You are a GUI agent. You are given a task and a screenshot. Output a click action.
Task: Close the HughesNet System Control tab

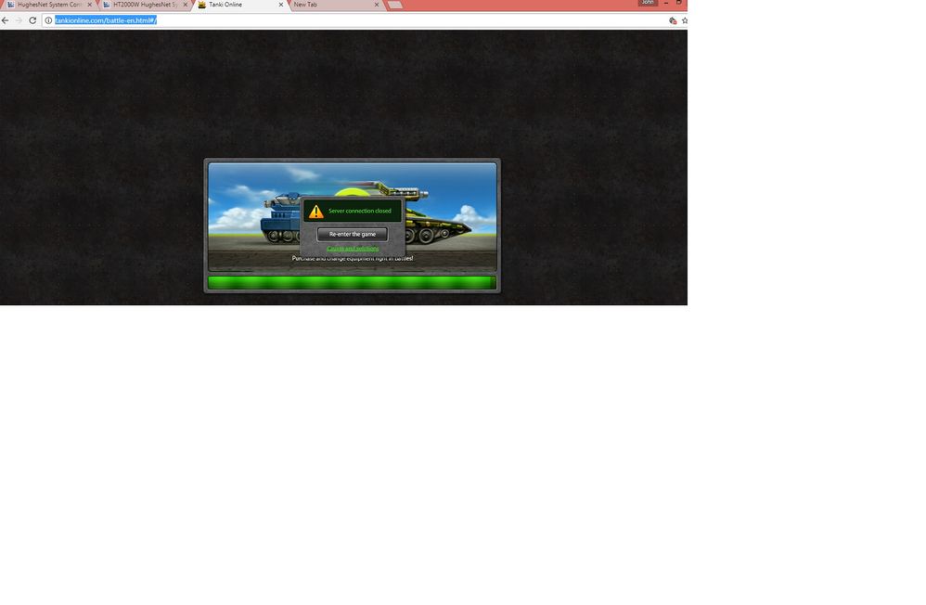[x=90, y=5]
